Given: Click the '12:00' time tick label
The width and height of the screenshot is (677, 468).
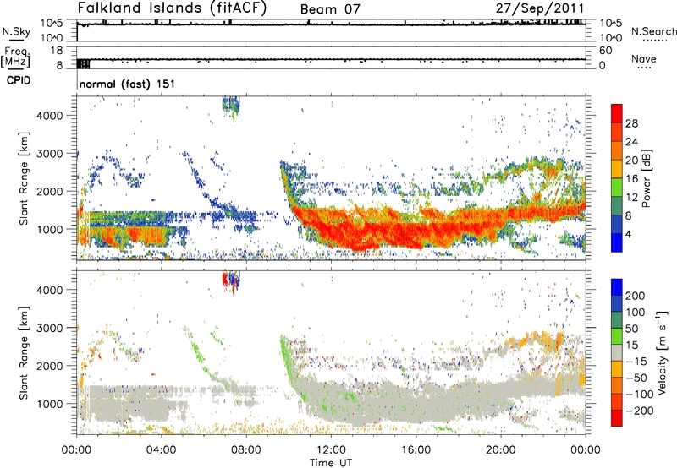Looking at the screenshot, I should tap(331, 450).
